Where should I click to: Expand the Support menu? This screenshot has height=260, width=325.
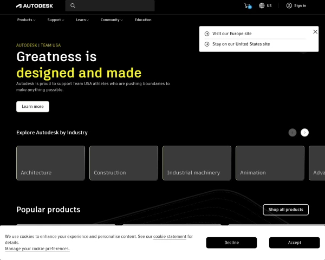(x=56, y=20)
